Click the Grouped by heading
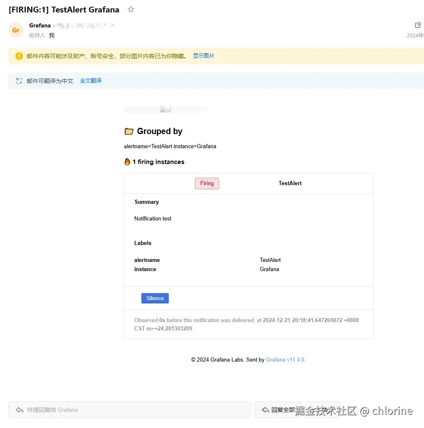The width and height of the screenshot is (424, 428). pos(160,131)
